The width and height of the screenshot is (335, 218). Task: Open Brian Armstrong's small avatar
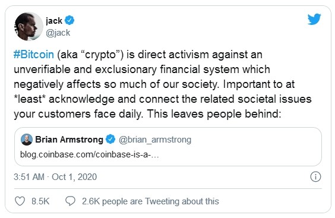coord(27,140)
